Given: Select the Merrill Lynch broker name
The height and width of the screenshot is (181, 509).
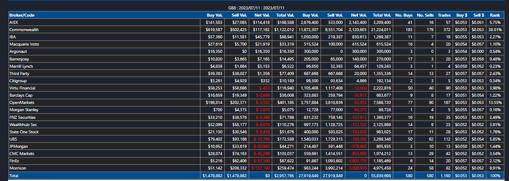Looking at the screenshot, I should coord(21,66).
